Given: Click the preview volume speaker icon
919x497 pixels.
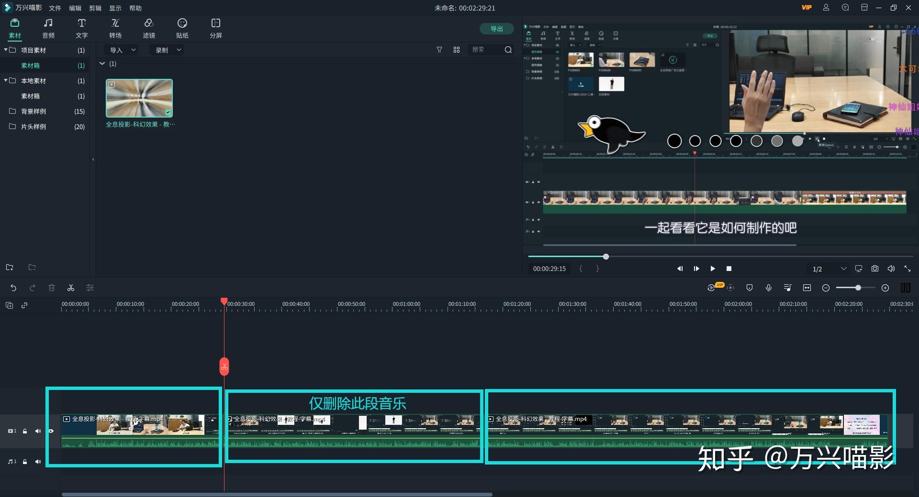Looking at the screenshot, I should [891, 269].
